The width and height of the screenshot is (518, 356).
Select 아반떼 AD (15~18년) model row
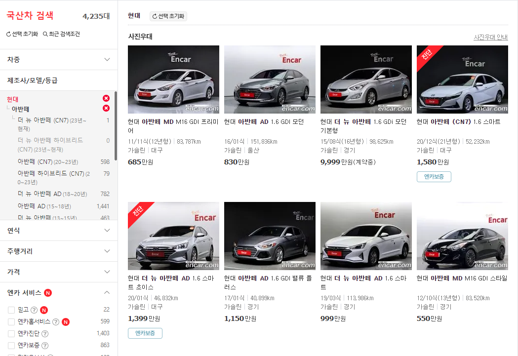click(63, 206)
